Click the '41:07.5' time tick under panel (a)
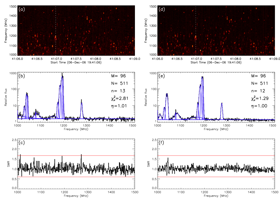 (x=76, y=59)
